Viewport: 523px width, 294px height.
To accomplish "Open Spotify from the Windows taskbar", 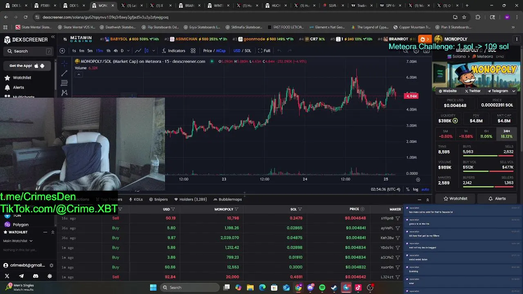I will click(322, 287).
